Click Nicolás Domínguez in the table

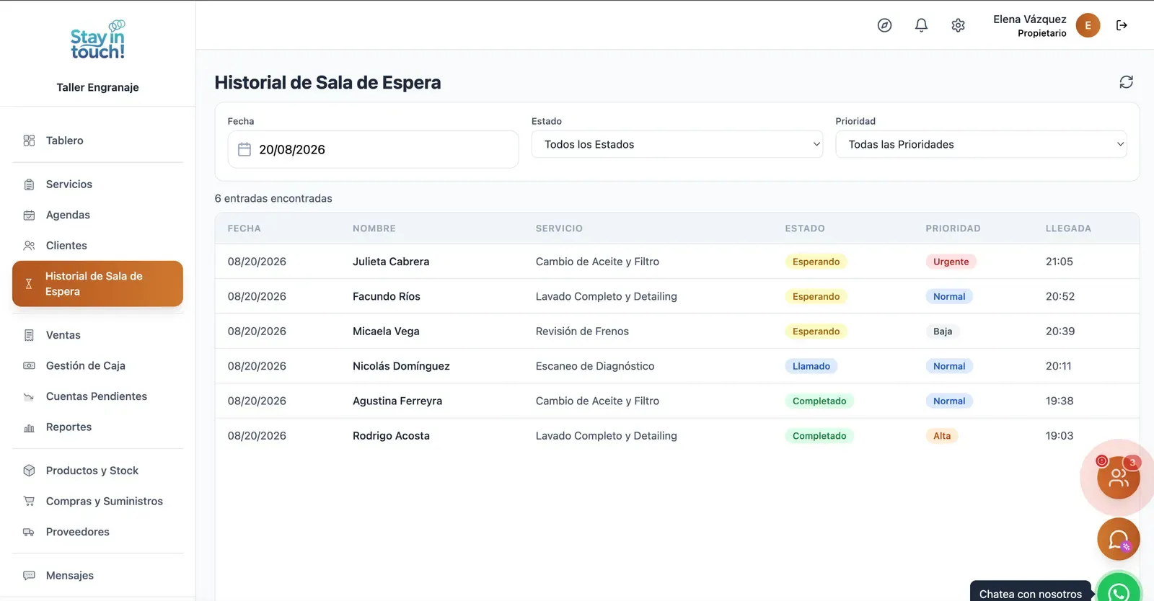coord(401,366)
